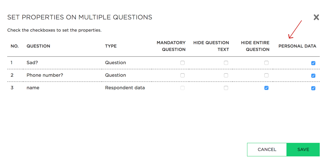Click the Personal Data column header

click(x=297, y=46)
